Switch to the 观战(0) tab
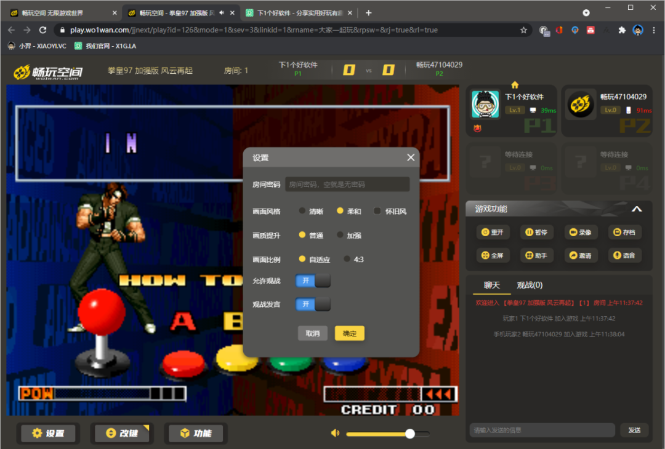 [530, 285]
